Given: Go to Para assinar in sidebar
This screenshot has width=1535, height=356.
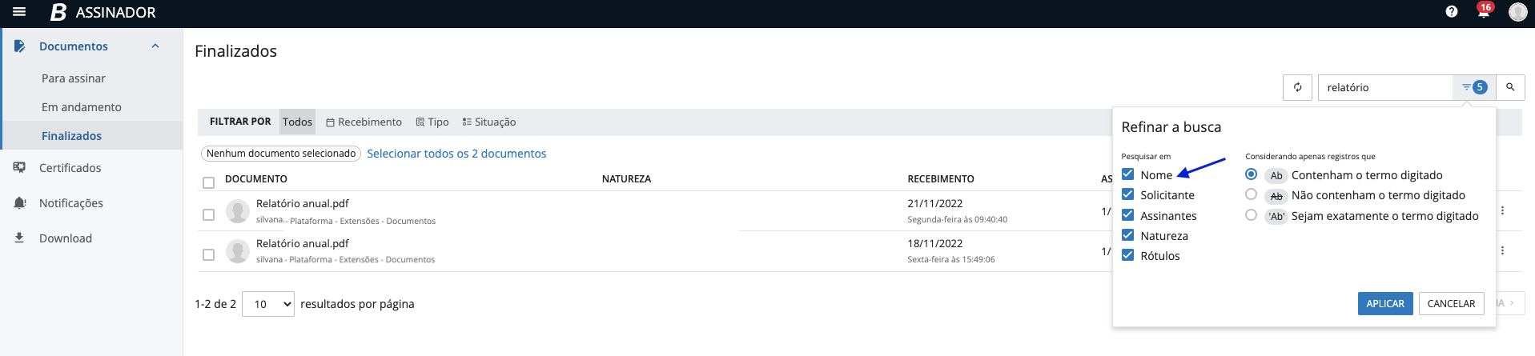Looking at the screenshot, I should pos(74,78).
